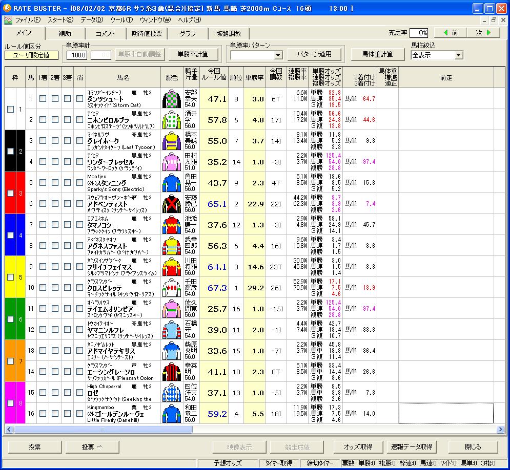The width and height of the screenshot is (510, 470).
Task: Click jockey silks icon for horse 3 グレイホーク
Action: pyautogui.click(x=172, y=141)
